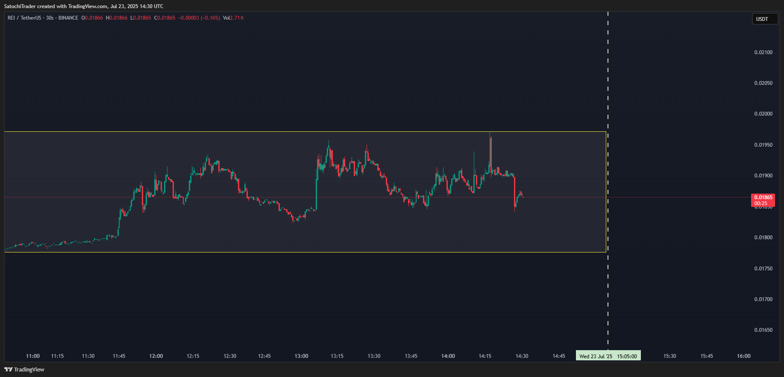Click the 0.02000 price axis label

pos(763,114)
